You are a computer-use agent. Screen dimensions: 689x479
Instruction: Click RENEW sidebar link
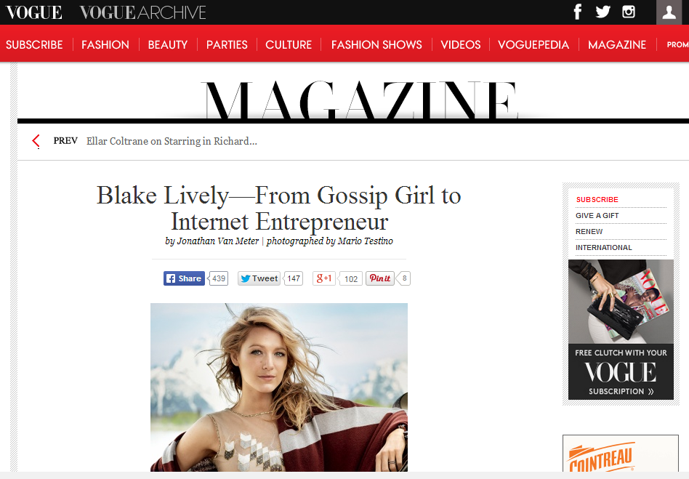tap(589, 232)
